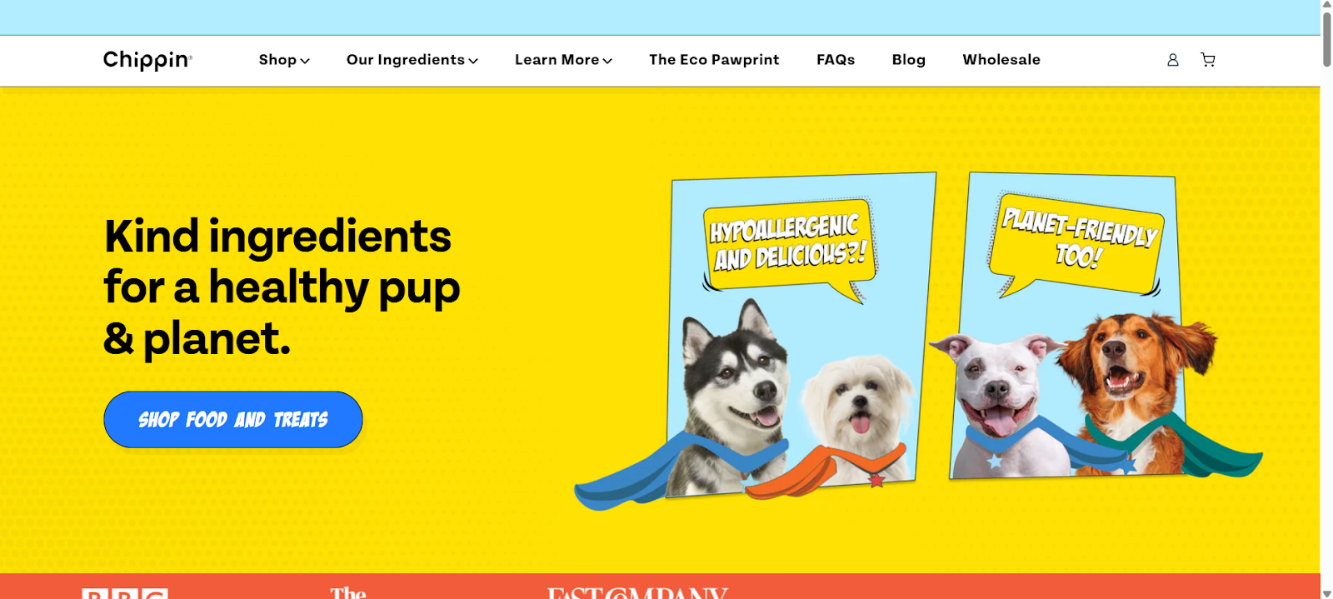
Task: Open the user account icon
Action: [1172, 60]
